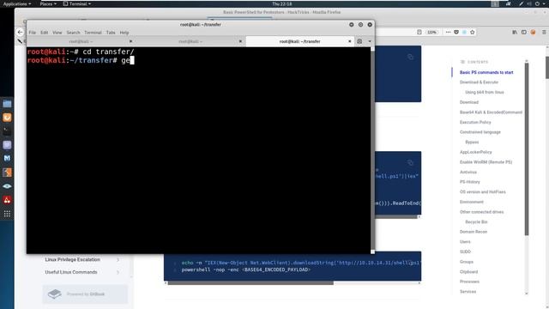Go to Basic PS commands to start

coord(486,72)
